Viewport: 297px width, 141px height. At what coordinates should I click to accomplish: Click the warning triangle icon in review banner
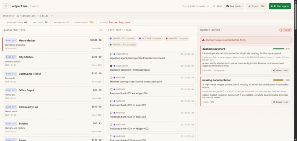[x=203, y=40]
